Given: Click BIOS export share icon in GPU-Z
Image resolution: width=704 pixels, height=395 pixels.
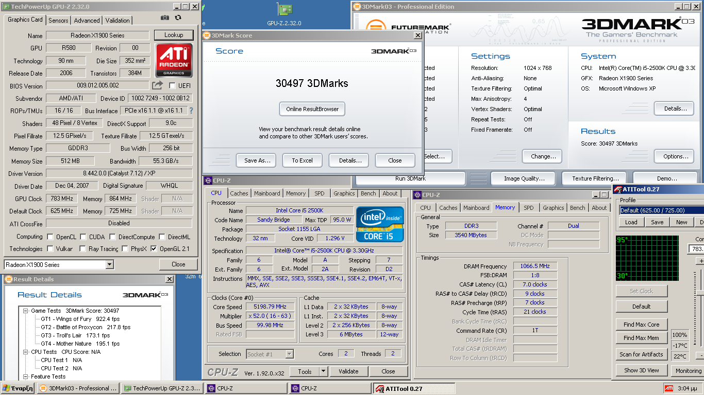Looking at the screenshot, I should [x=157, y=85].
